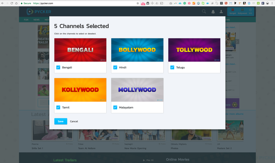The image size is (275, 163).
Task: Go to Pycker home via logo
Action: pyautogui.click(x=39, y=12)
